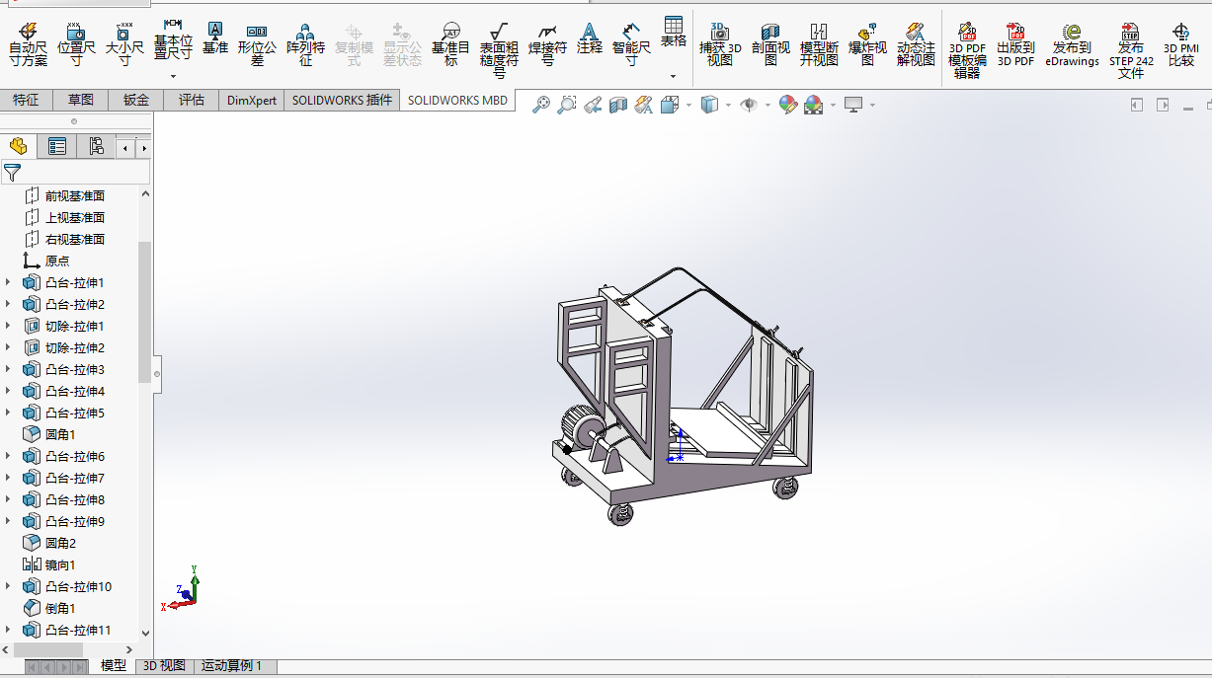Viewport: 1212px width, 678px height.
Task: Edit Appearance with the color ball icon
Action: coord(787,104)
